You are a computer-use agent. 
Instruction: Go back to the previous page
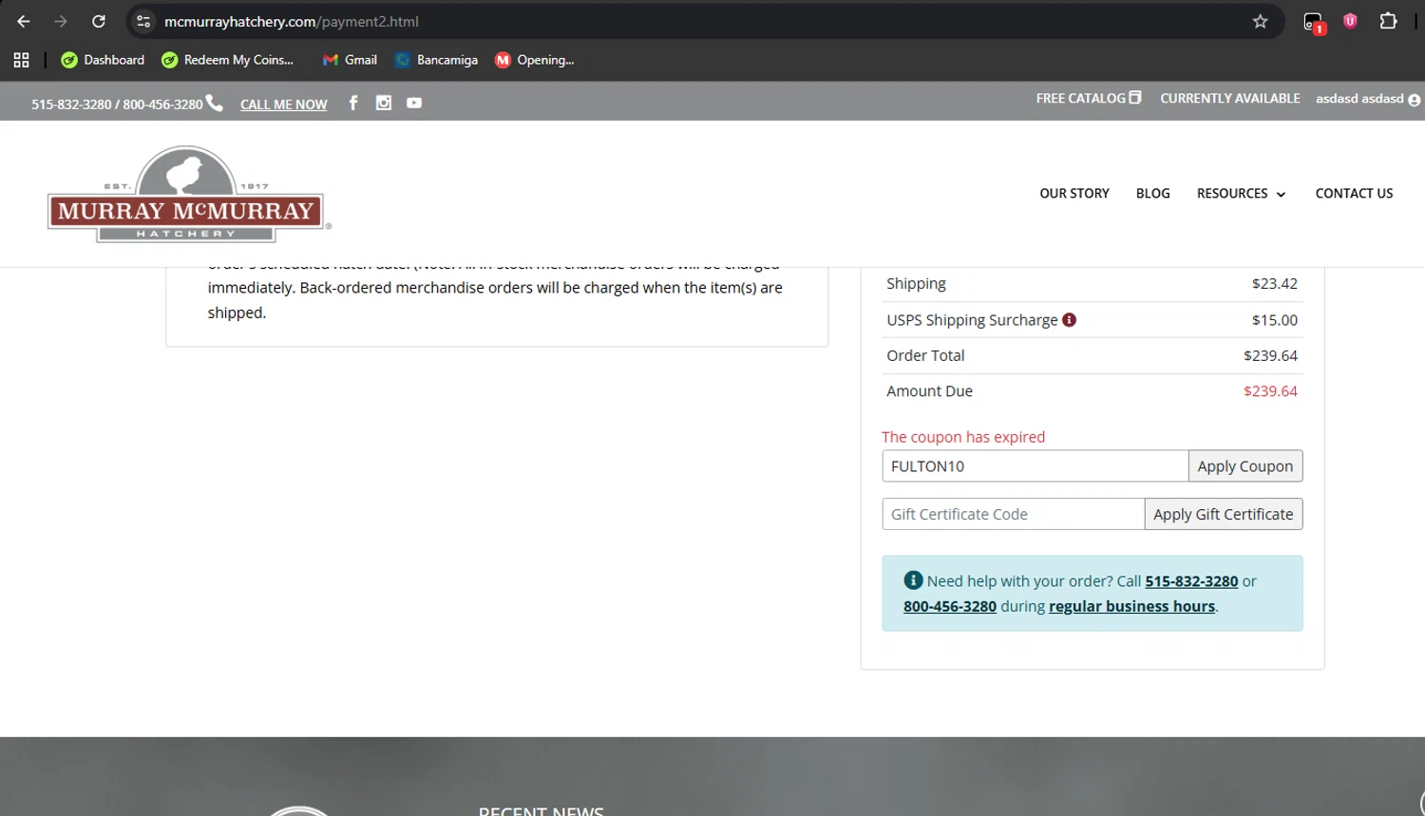(24, 21)
